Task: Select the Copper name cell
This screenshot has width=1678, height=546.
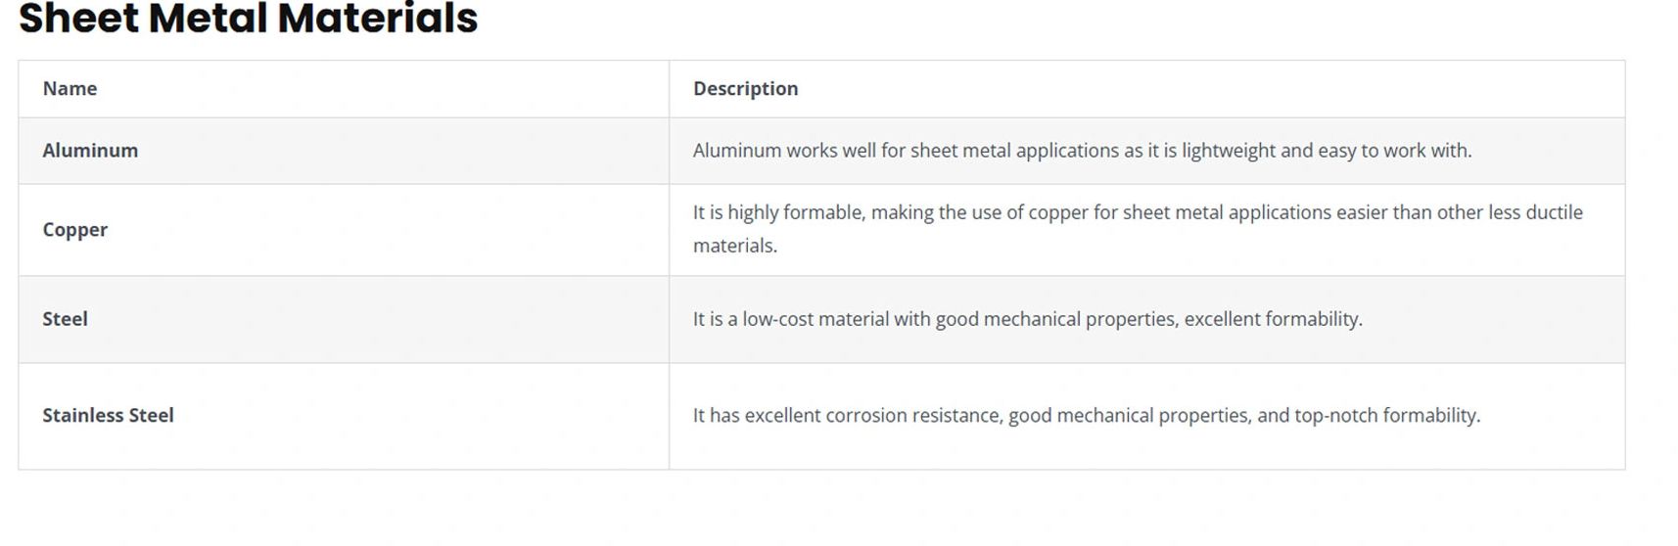Action: (x=75, y=230)
